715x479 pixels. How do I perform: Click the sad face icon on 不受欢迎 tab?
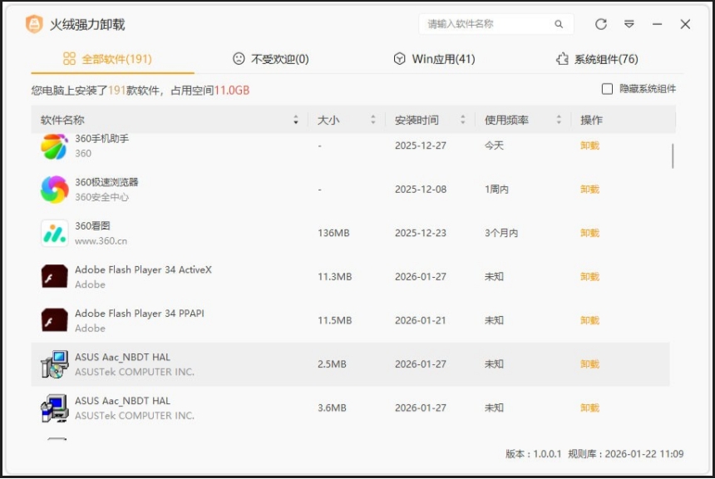[x=239, y=58]
